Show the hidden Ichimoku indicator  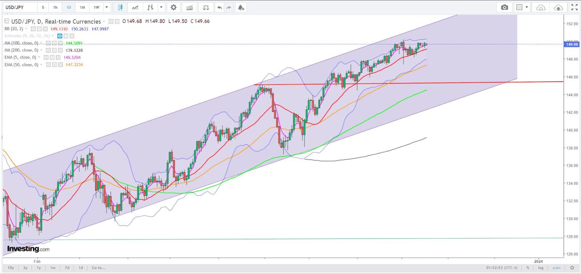point(60,36)
